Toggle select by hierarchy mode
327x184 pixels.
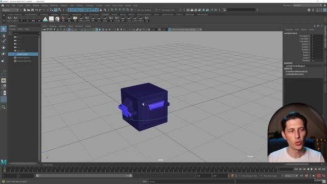point(52,10)
